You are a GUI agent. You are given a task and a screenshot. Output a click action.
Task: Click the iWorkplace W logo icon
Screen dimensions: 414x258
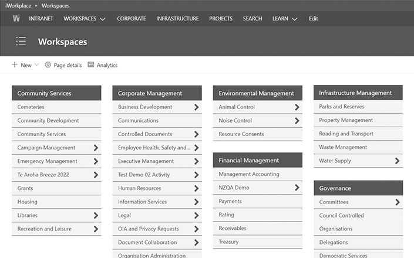pos(16,18)
